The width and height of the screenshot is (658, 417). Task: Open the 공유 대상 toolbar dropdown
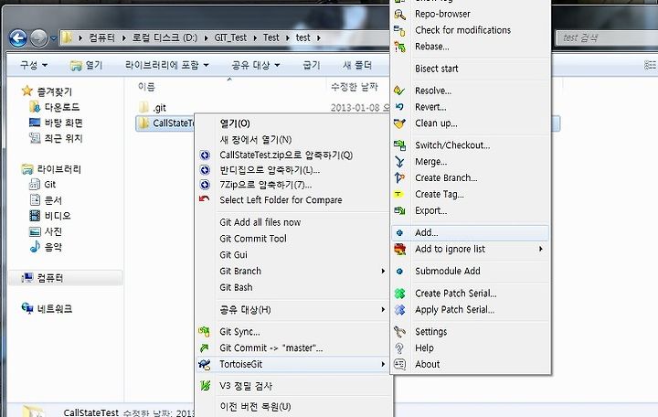tap(256, 65)
